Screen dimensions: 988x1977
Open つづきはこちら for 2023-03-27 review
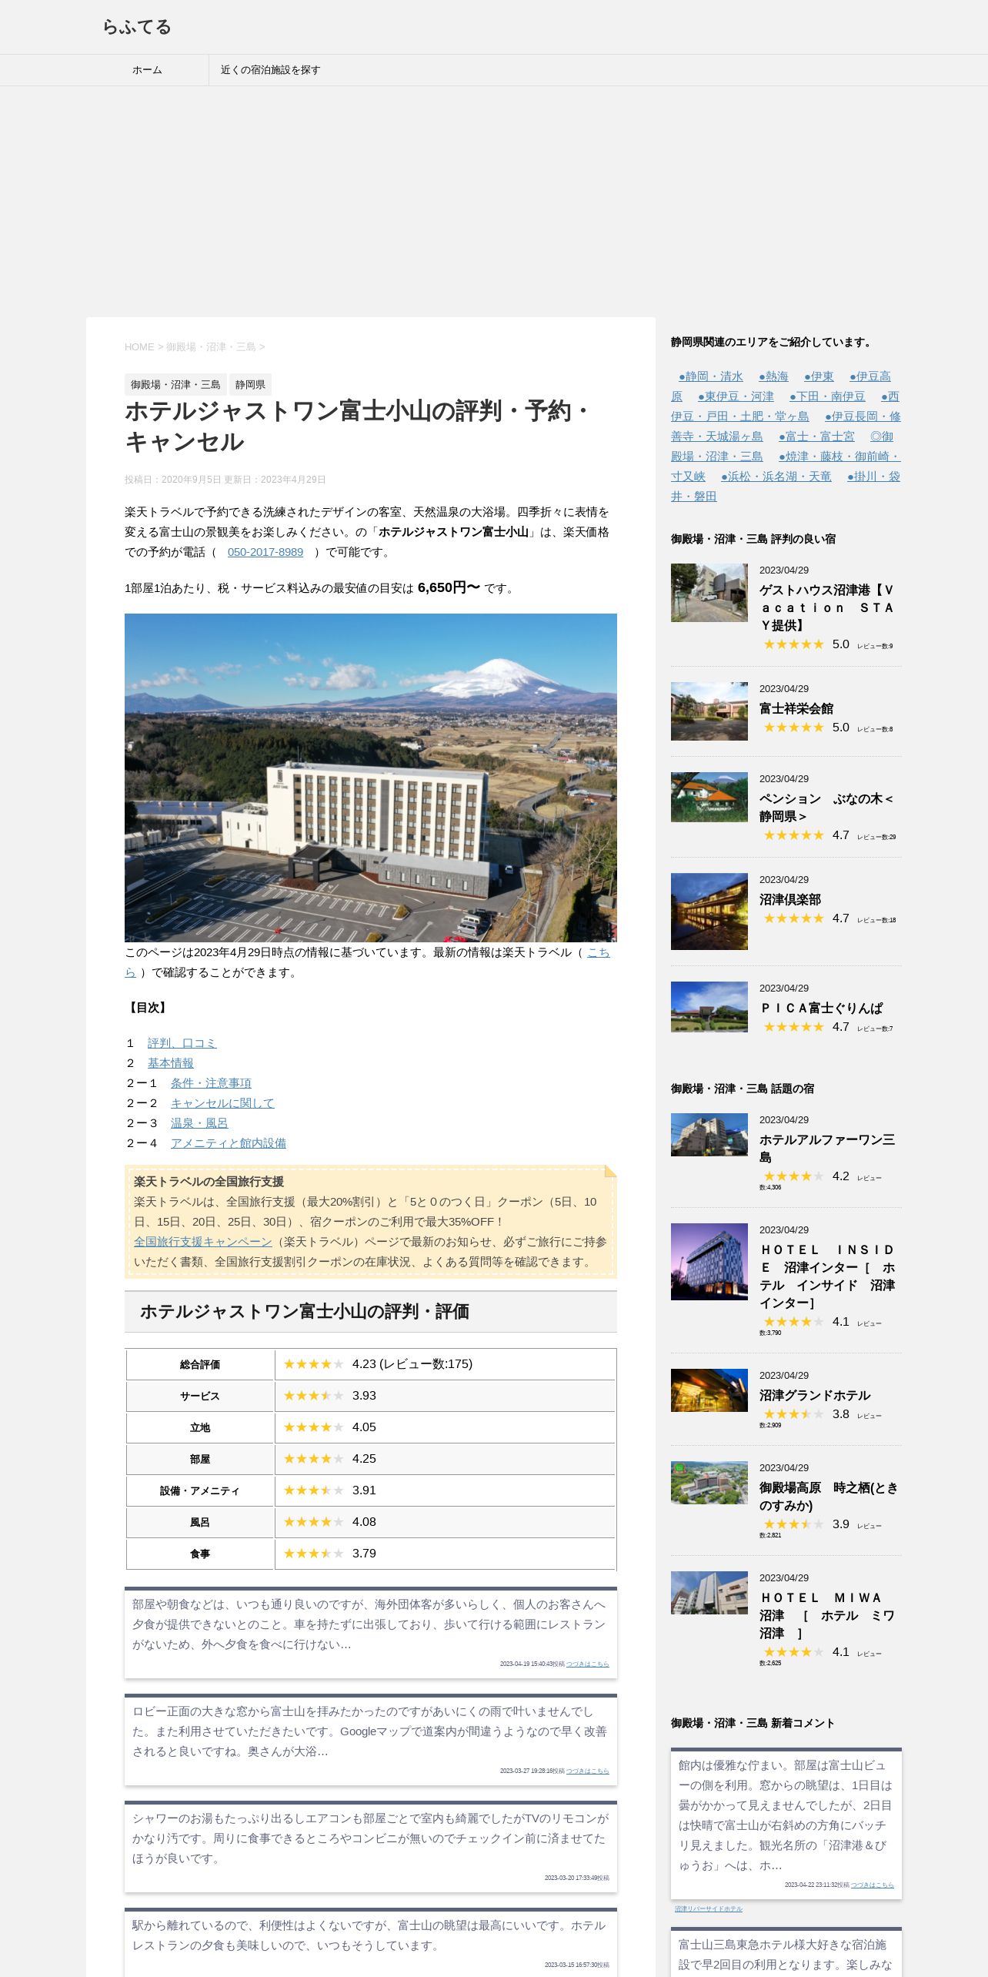[588, 1771]
